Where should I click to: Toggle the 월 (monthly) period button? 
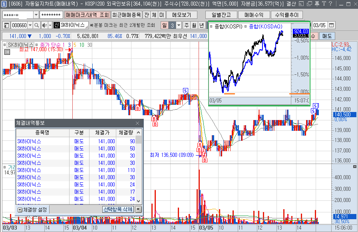pos(194,25)
